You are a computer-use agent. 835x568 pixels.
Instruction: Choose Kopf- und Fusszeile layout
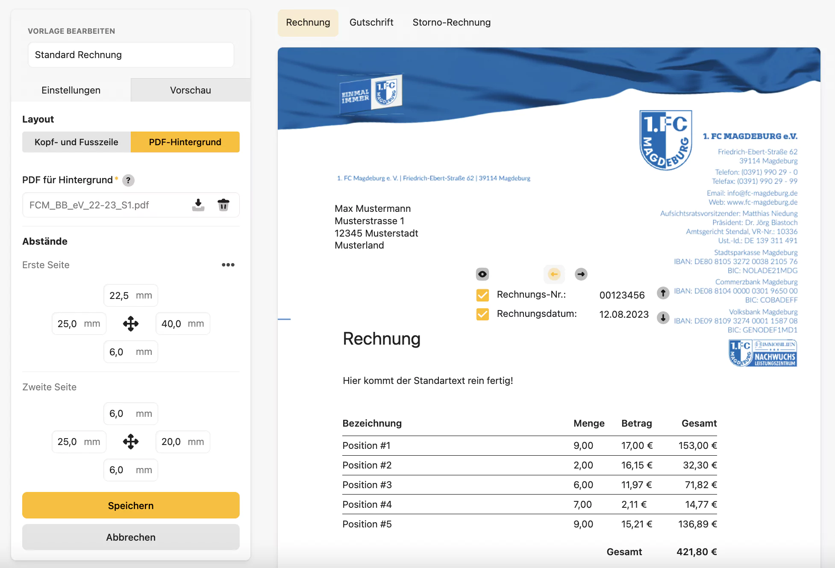tap(76, 142)
